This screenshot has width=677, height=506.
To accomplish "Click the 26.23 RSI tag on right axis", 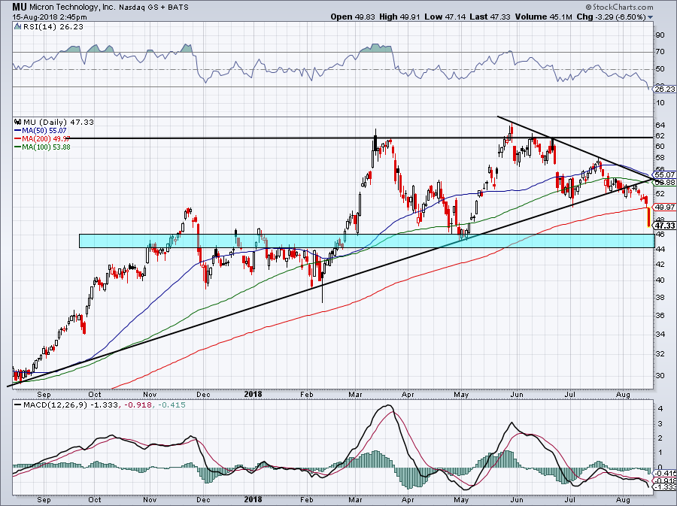I will point(664,89).
